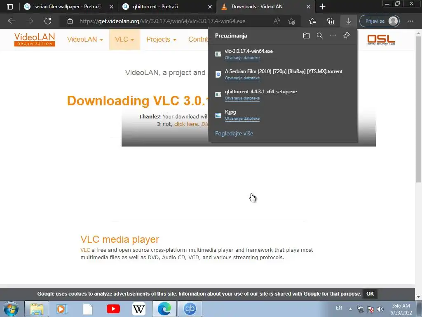The height and width of the screenshot is (317, 422).
Task: Select A Serbian Film torrent entry
Action: click(x=283, y=74)
